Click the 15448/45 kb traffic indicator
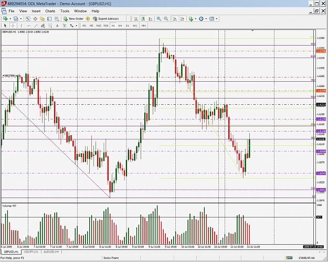 coord(306,258)
